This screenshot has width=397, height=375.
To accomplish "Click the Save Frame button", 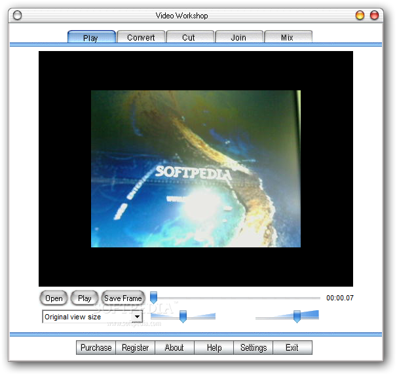I will (123, 298).
